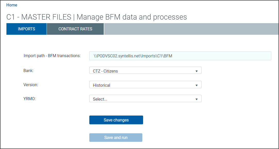Switch to the CONTRACT RATES tab
This screenshot has height=149, width=279.
pyautogui.click(x=75, y=29)
